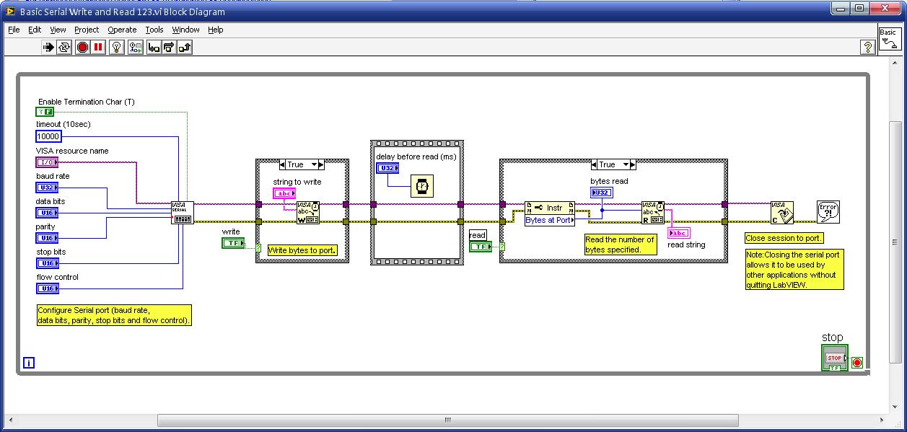907x432 pixels.
Task: Open the Bytes at Port property selector
Action: [550, 220]
